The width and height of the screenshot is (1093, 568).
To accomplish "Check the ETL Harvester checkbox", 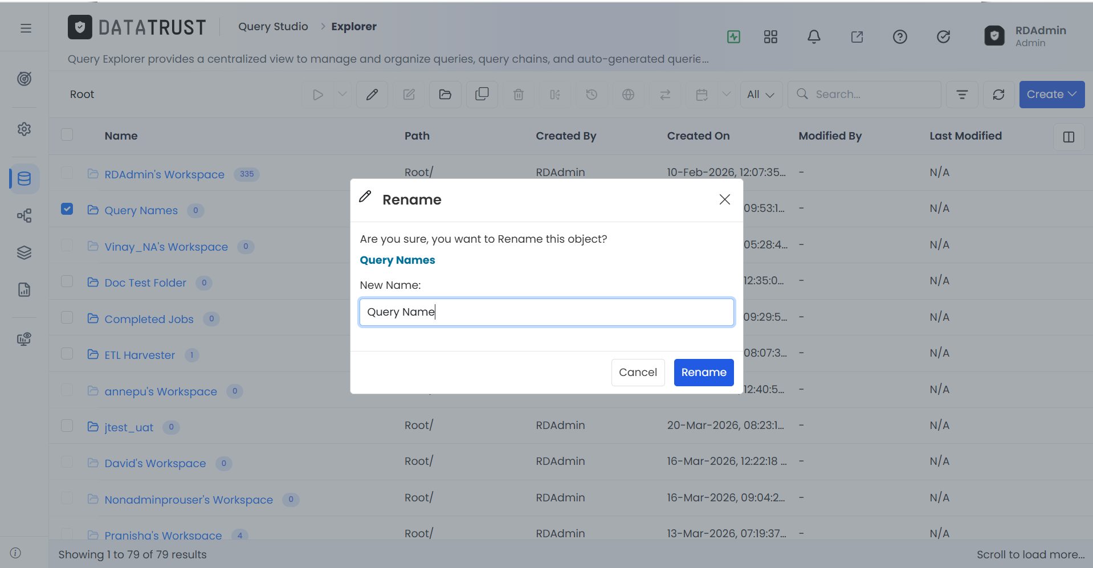I will pyautogui.click(x=67, y=354).
